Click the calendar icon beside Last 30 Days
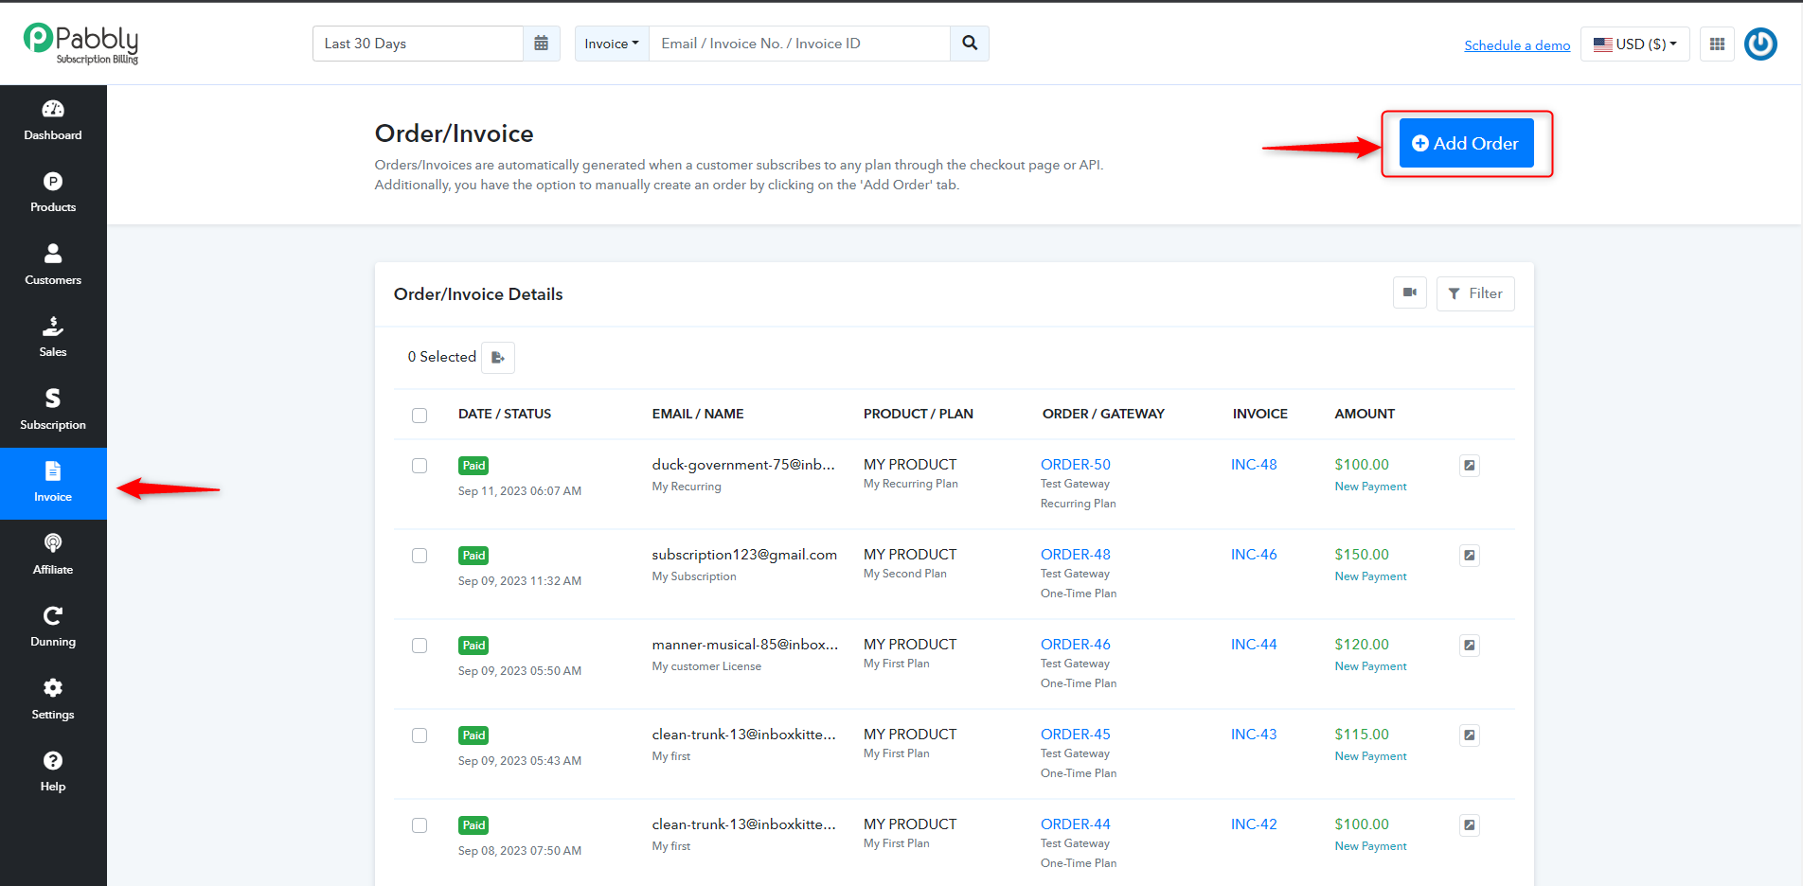The height and width of the screenshot is (886, 1803). (541, 44)
